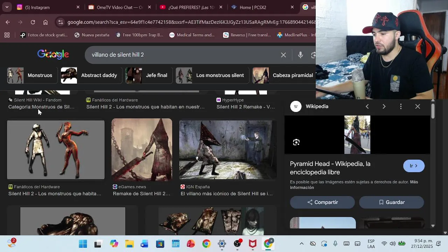Clear the search query with X
The width and height of the screenshot is (448, 252).
(x=283, y=55)
